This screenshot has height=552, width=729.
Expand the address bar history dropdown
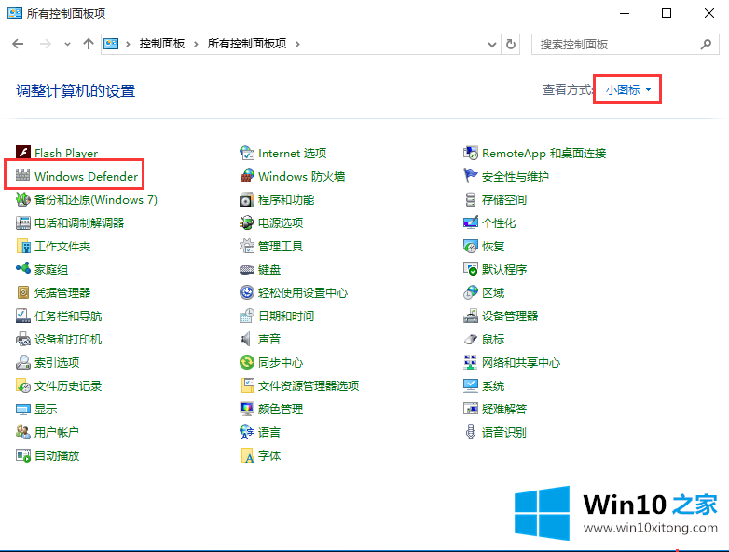[x=492, y=44]
